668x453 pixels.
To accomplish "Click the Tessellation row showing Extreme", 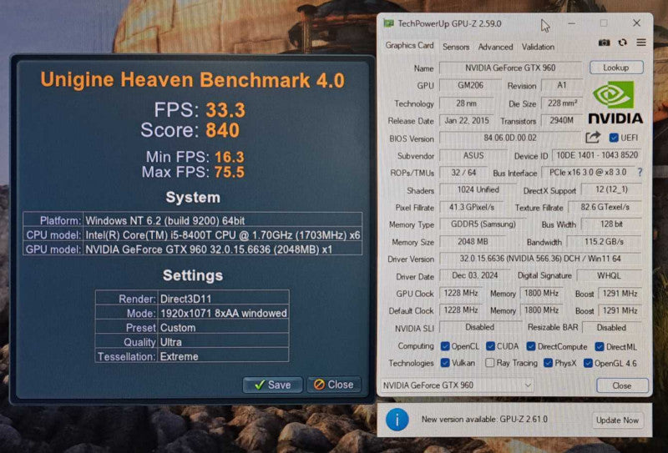I will (192, 356).
